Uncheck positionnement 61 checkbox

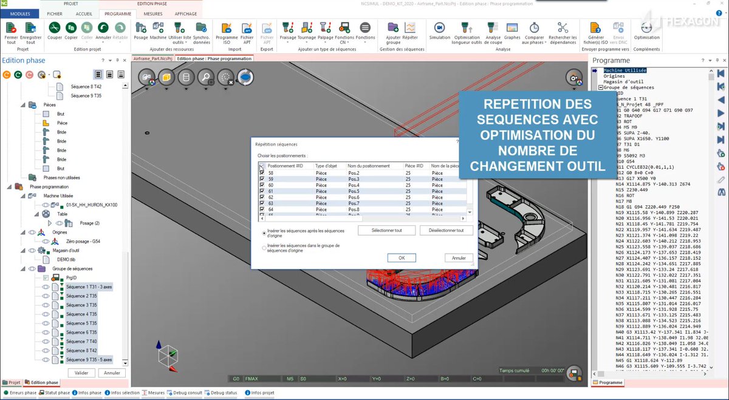point(262,191)
